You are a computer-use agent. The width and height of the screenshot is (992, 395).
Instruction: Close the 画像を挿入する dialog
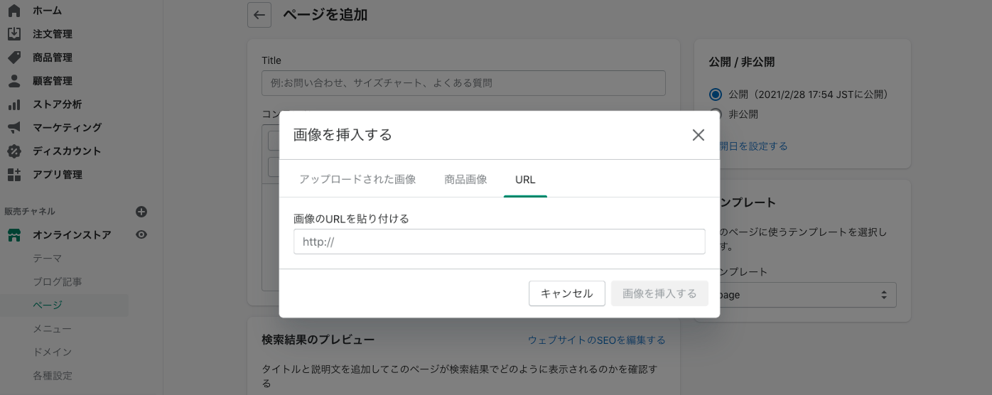[x=698, y=135]
